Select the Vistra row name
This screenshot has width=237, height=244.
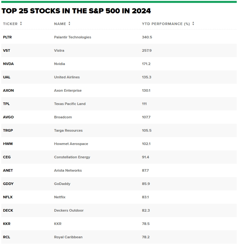pyautogui.click(x=59, y=50)
